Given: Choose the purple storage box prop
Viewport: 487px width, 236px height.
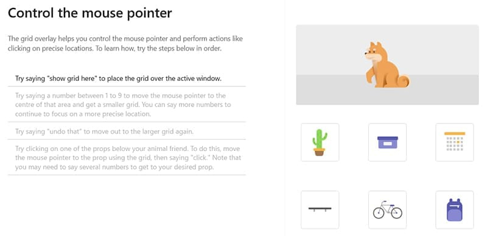Looking at the screenshot, I should pyautogui.click(x=387, y=142).
